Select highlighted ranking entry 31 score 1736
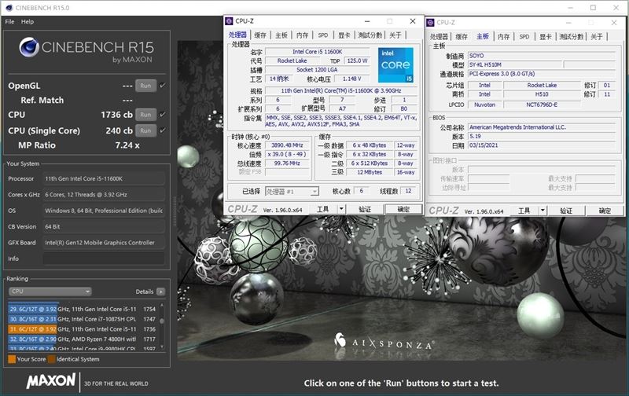This screenshot has height=396, width=629. [x=83, y=329]
